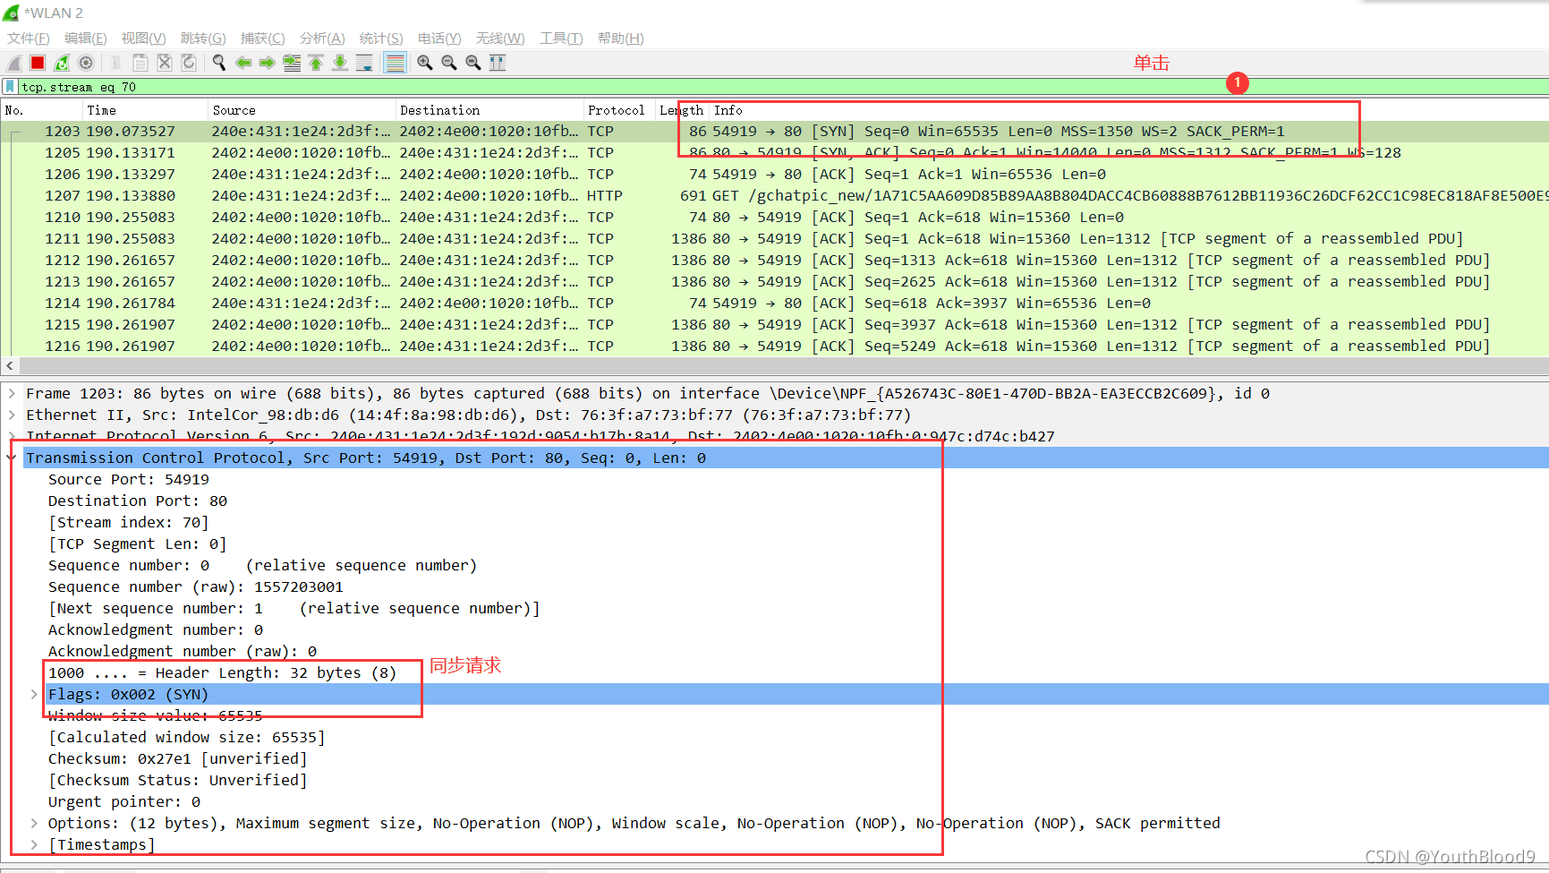Toggle packet colorization rules icon
This screenshot has height=873, width=1549.
click(395, 63)
